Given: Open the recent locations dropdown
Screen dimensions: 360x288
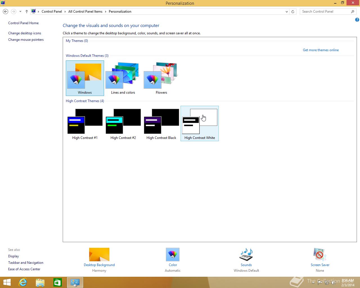Looking at the screenshot, I should [x=20, y=12].
